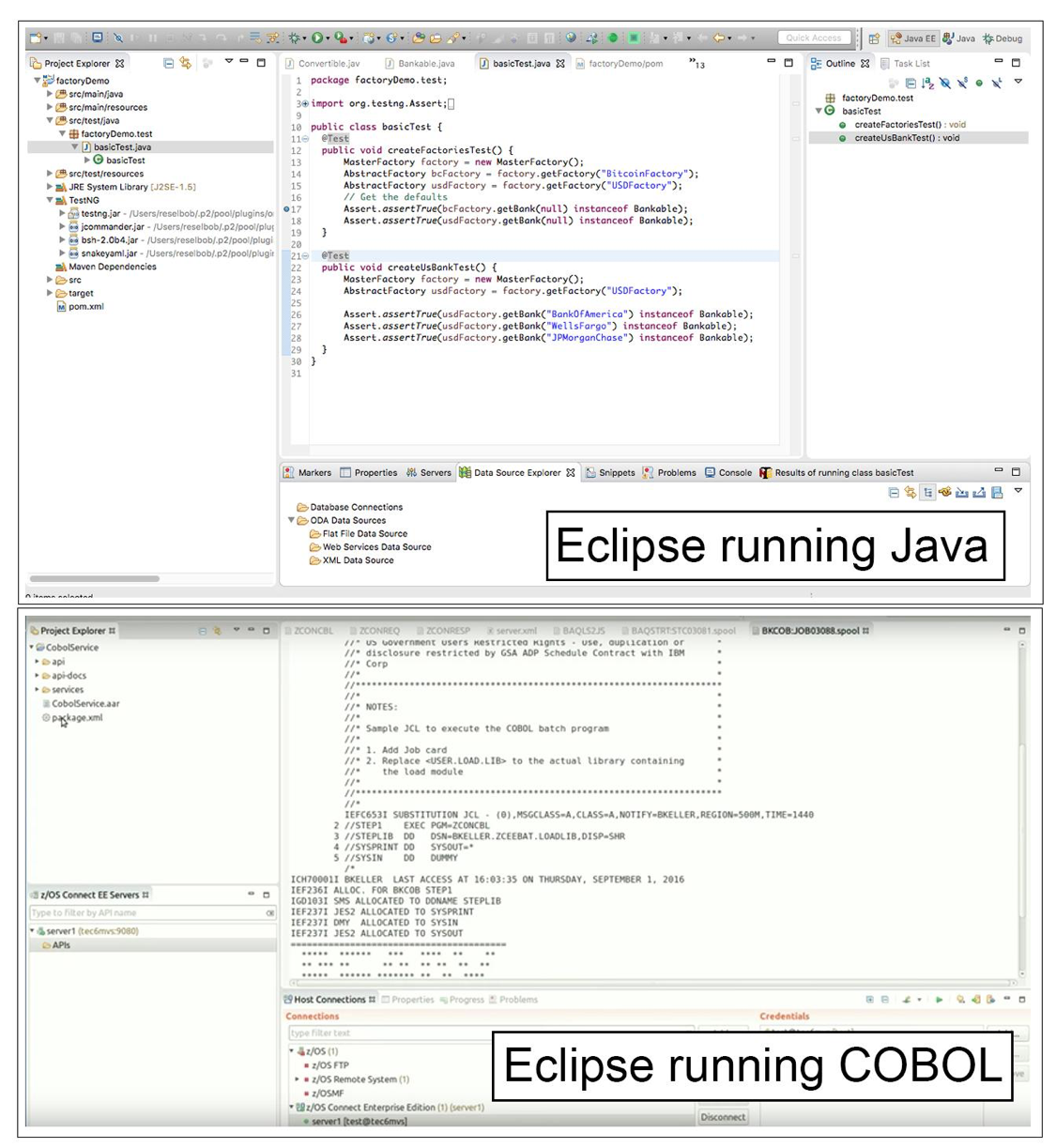The height and width of the screenshot is (1148, 1056).
Task: Select Flat File Data Source
Action: 359,533
